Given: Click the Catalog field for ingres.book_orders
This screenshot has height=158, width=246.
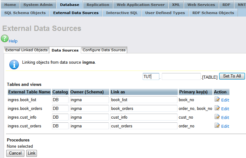Looking at the screenshot, I should (x=60, y=108).
